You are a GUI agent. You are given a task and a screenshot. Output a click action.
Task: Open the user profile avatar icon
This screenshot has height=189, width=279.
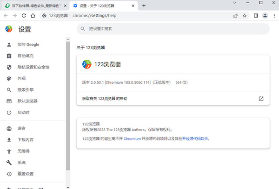(x=265, y=15)
